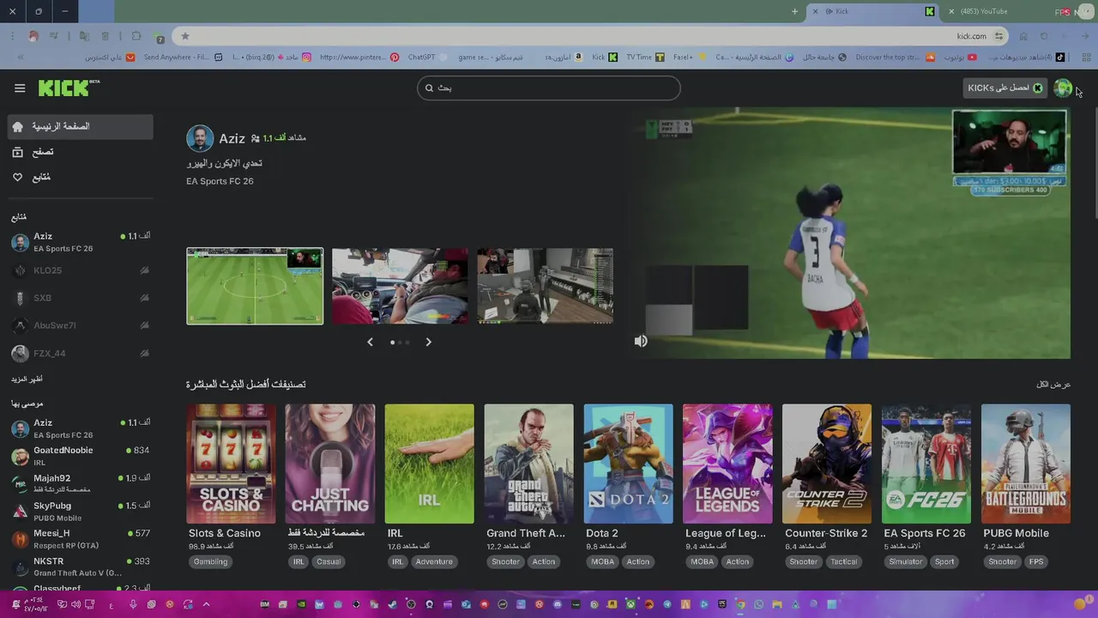
Task: Open the Dota 2 category card
Action: [628, 463]
